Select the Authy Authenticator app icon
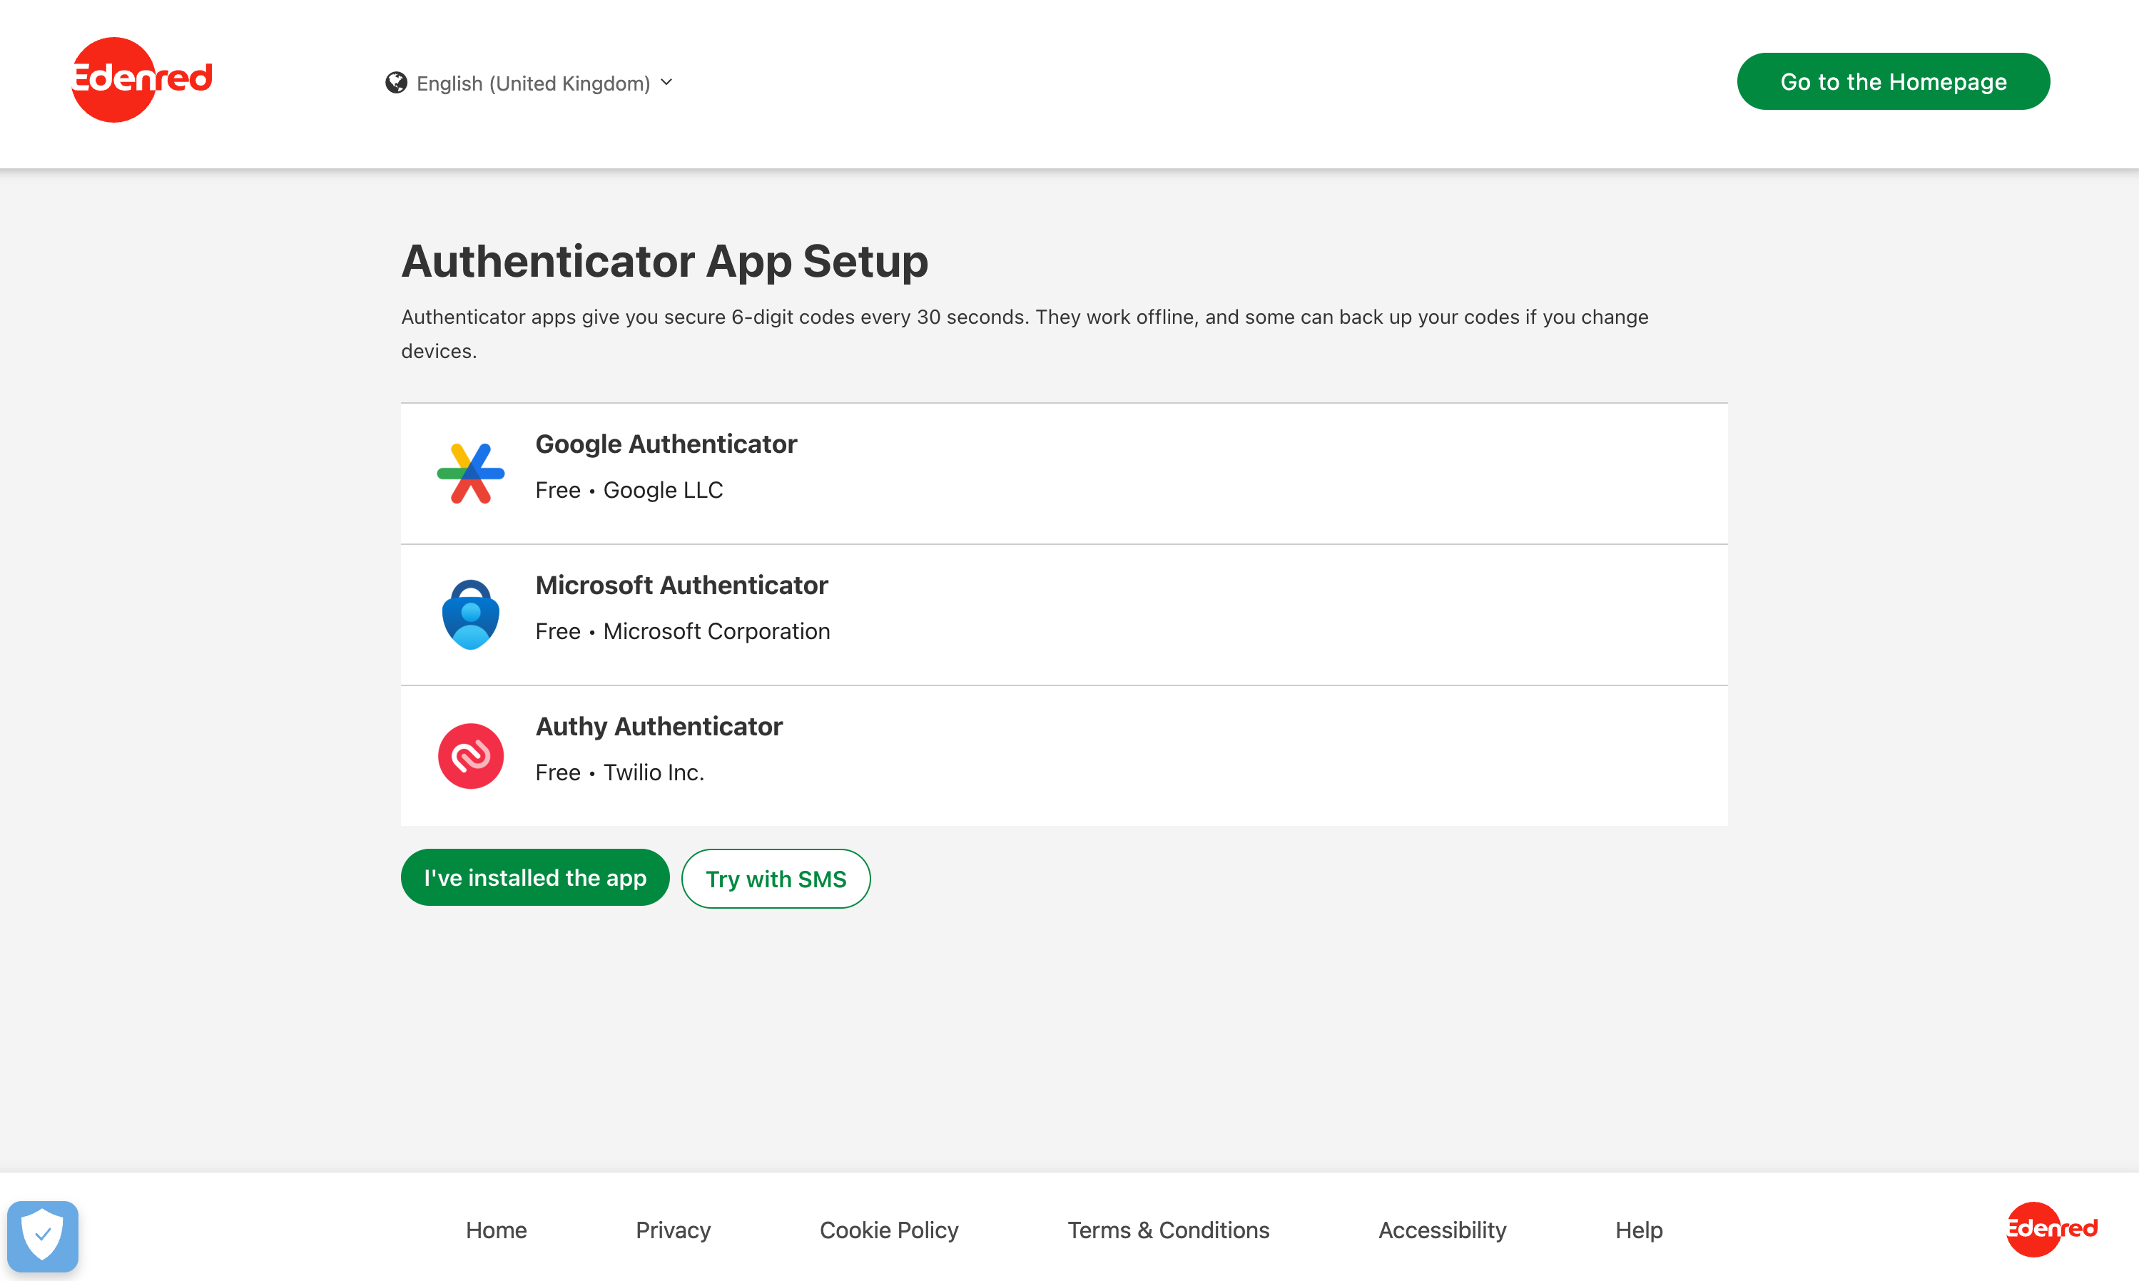Image resolution: width=2139 pixels, height=1281 pixels. (x=470, y=755)
